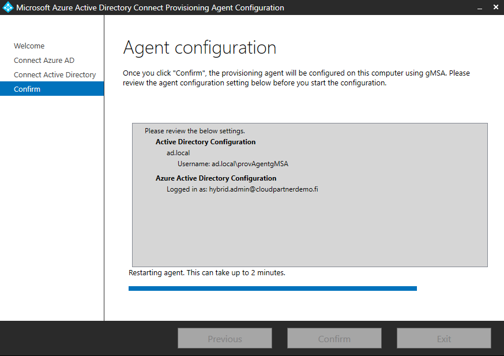Click the Username ad.local\provAgentgMSA line

232,164
